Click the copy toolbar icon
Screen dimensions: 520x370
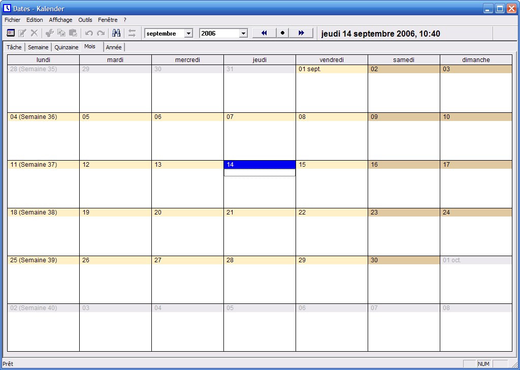tap(61, 33)
